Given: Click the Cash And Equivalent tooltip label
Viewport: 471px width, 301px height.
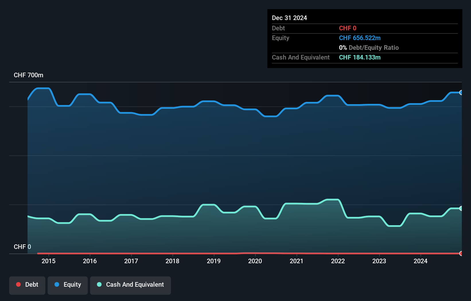Looking at the screenshot, I should point(301,58).
